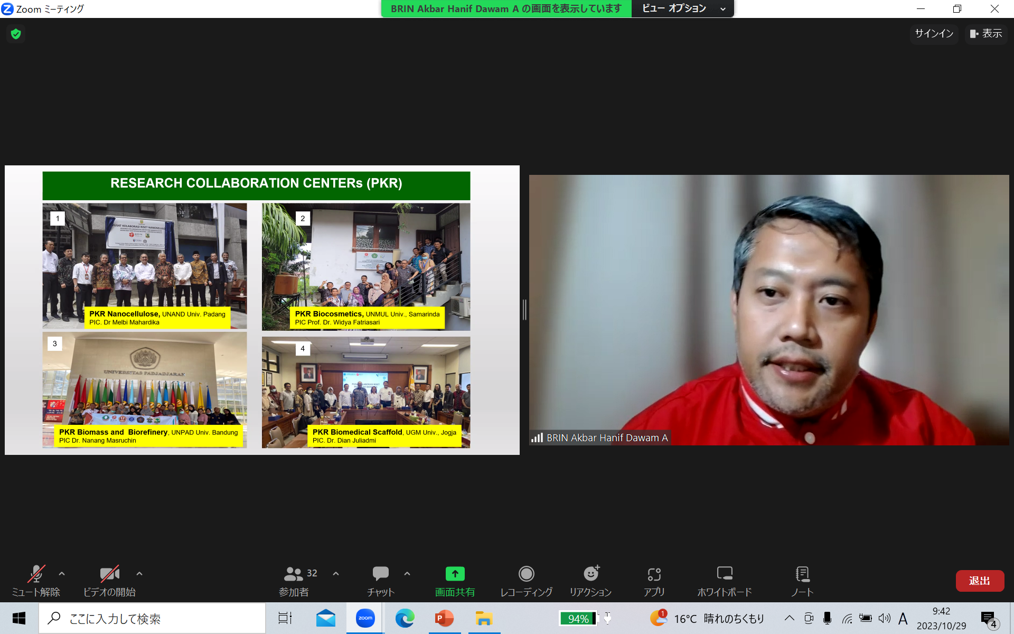Click the shared slide content area
Image resolution: width=1014 pixels, height=634 pixels.
click(262, 310)
